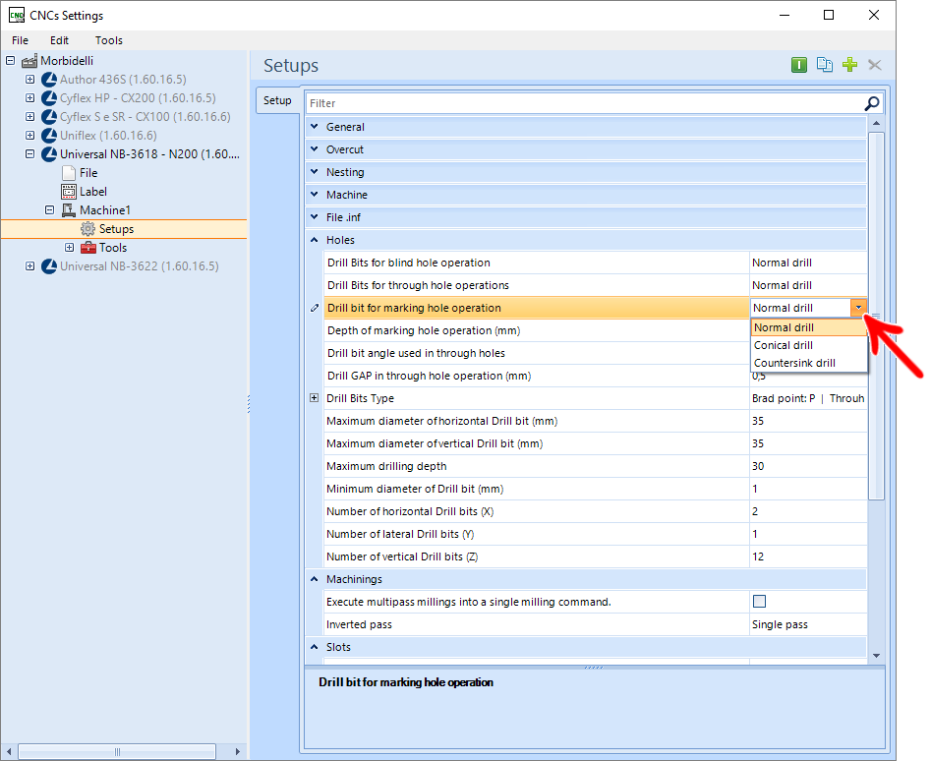Click the Setups gear icon in tree
The height and width of the screenshot is (761, 930).
click(87, 229)
